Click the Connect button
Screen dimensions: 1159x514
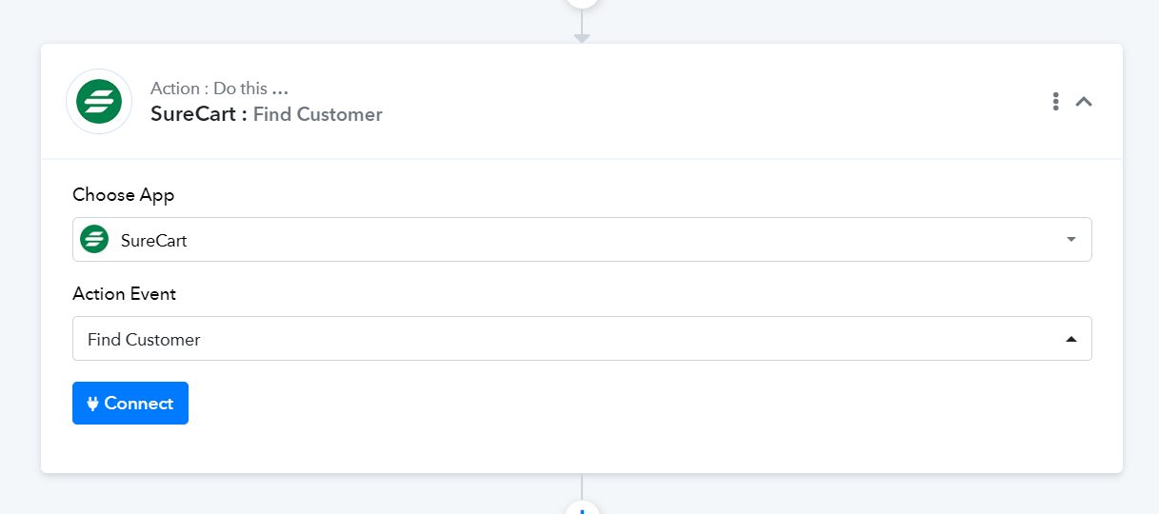[x=130, y=403]
